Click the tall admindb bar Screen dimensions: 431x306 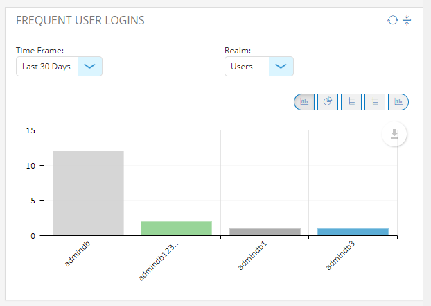(x=88, y=193)
